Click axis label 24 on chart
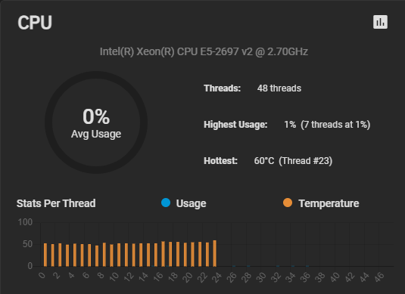 [217, 277]
